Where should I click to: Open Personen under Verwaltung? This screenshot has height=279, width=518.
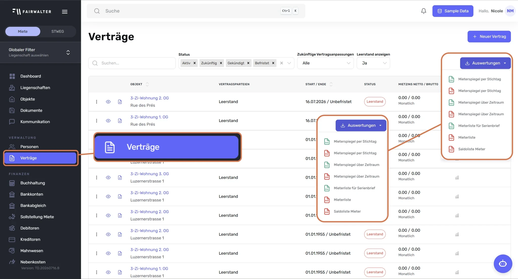pos(29,147)
